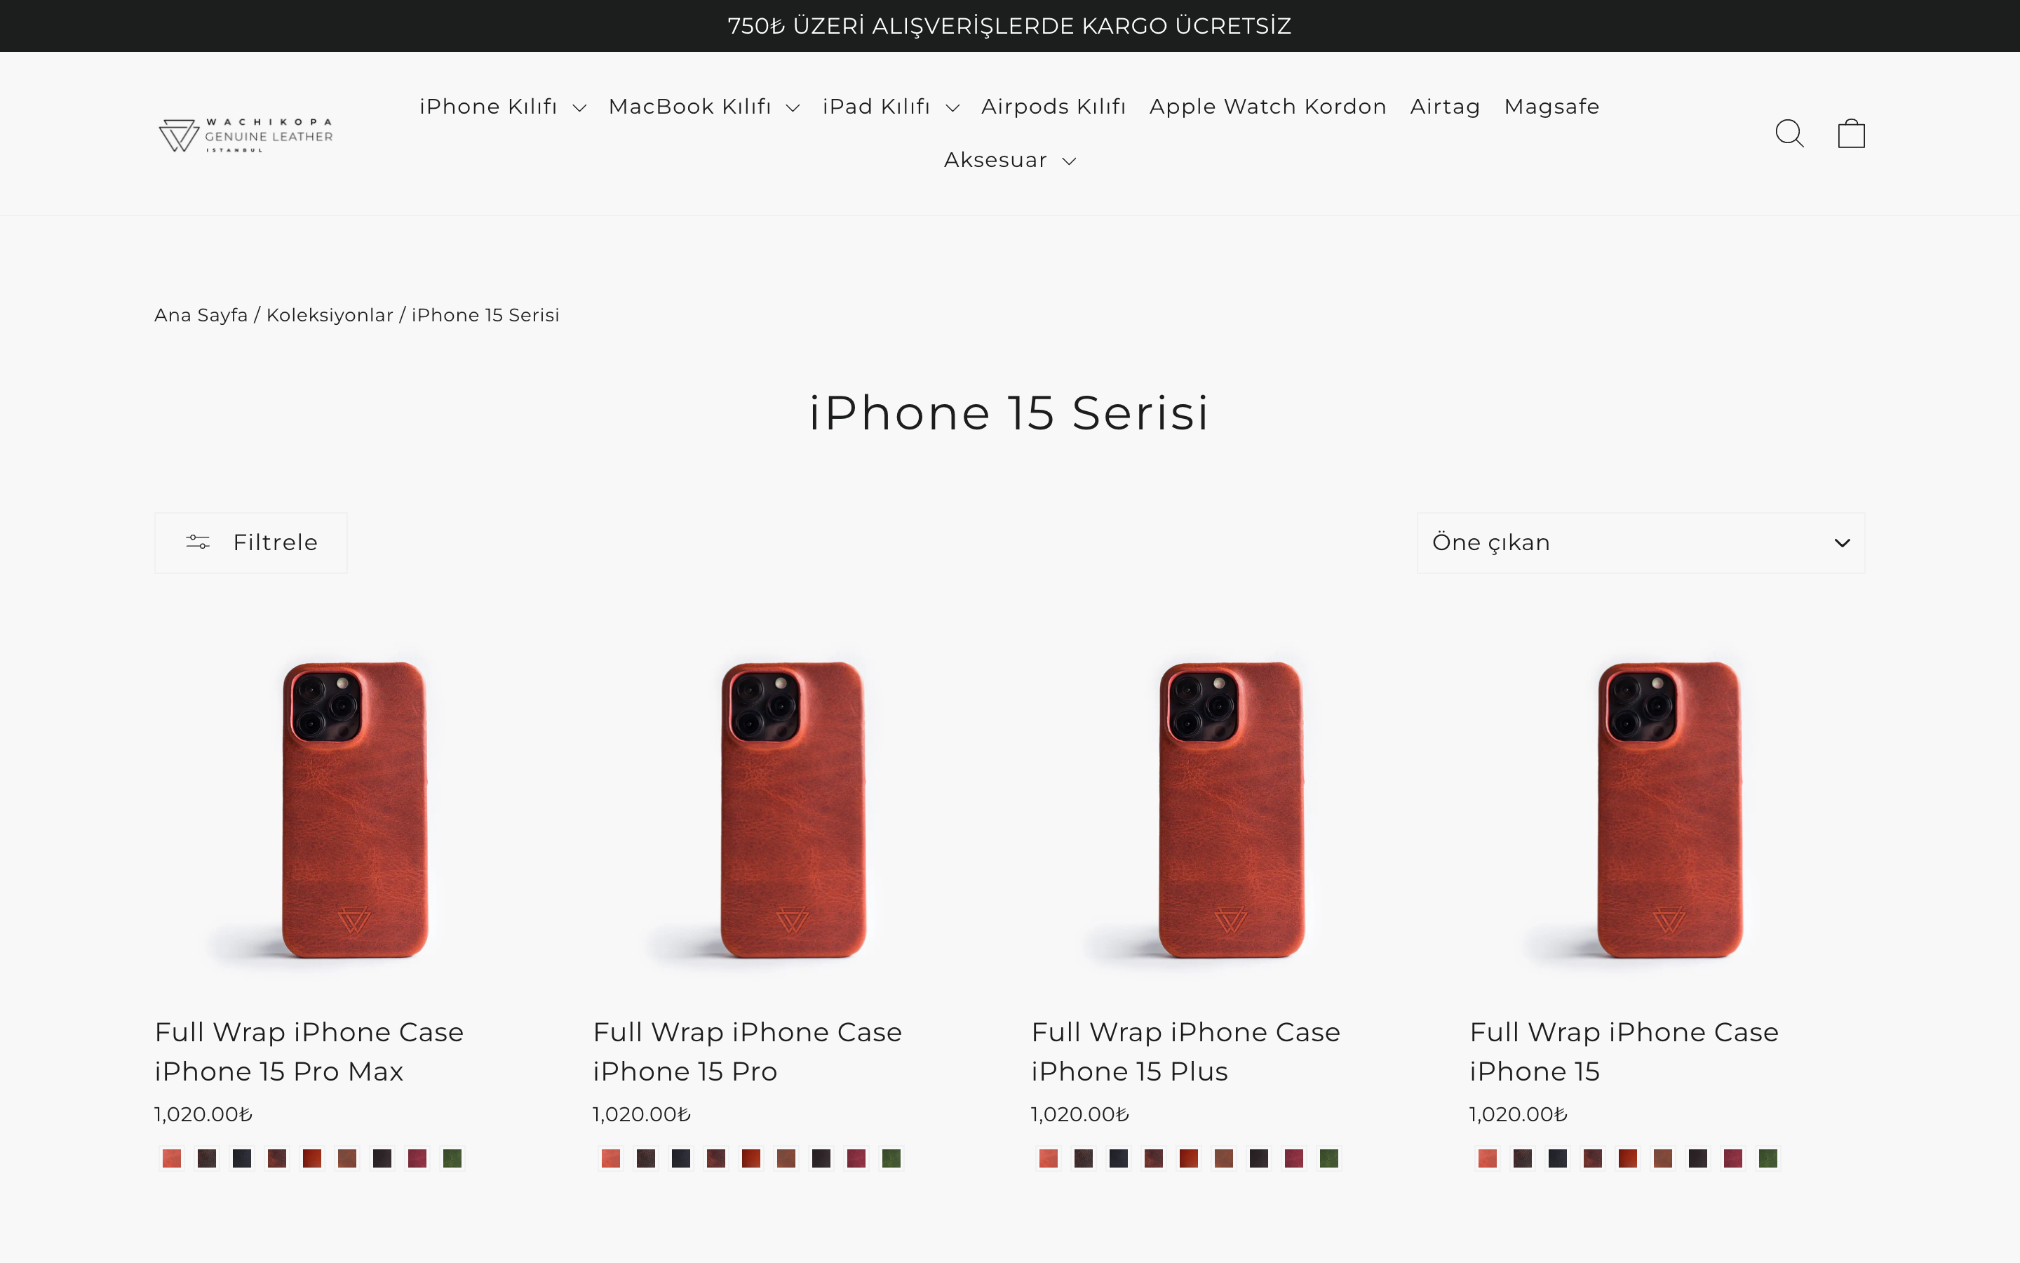Screen dimensions: 2020x1263
Task: Click the Wachikopa Genuine Leather logo
Action: pyautogui.click(x=246, y=135)
